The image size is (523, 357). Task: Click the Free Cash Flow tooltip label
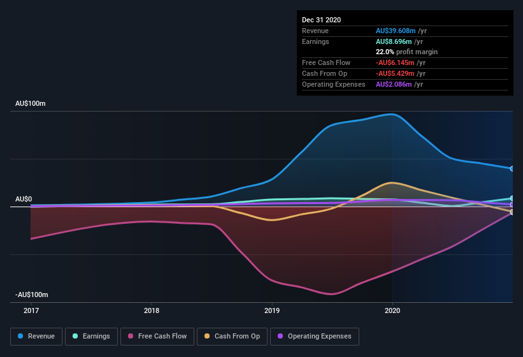point(326,62)
